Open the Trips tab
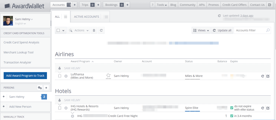276x120 pixels. coord(88,5)
